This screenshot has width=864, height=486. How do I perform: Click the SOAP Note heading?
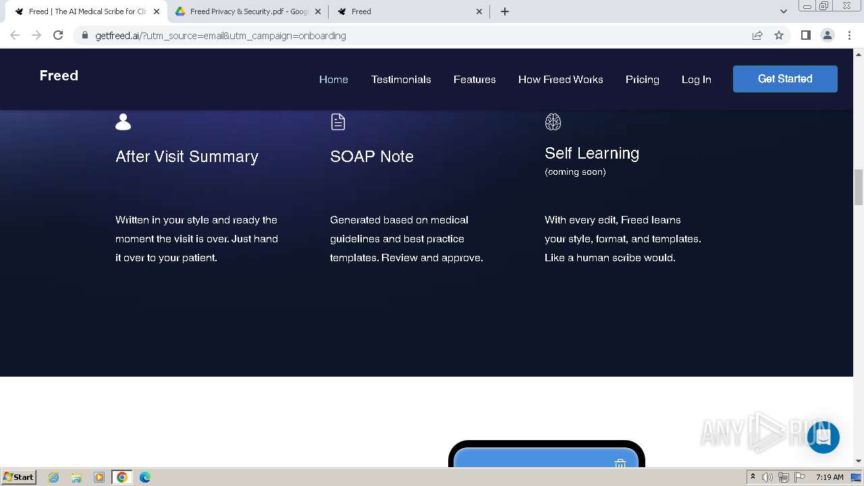372,157
